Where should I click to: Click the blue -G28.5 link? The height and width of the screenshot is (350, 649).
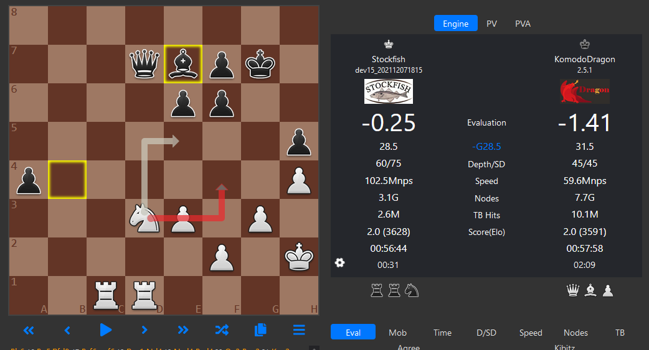click(486, 146)
